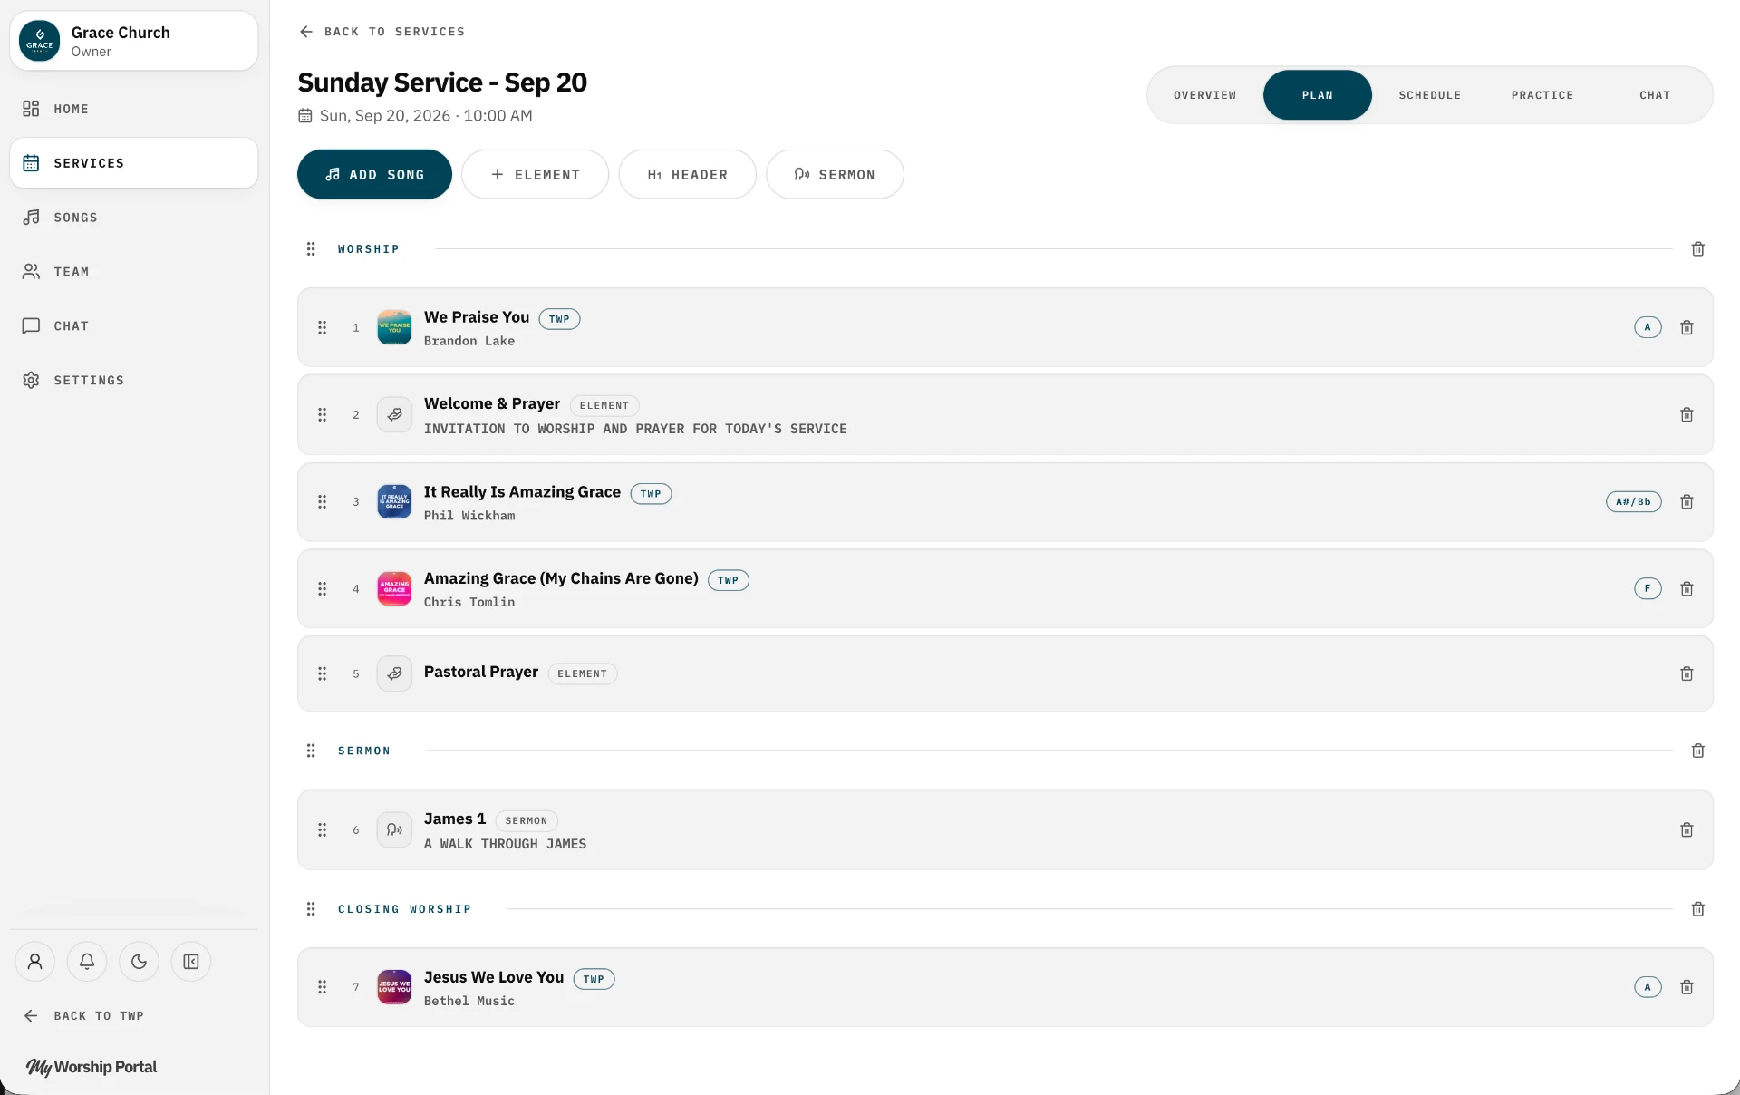Open Amazing Grace album thumbnail
This screenshot has height=1095, width=1740.
coord(394,588)
